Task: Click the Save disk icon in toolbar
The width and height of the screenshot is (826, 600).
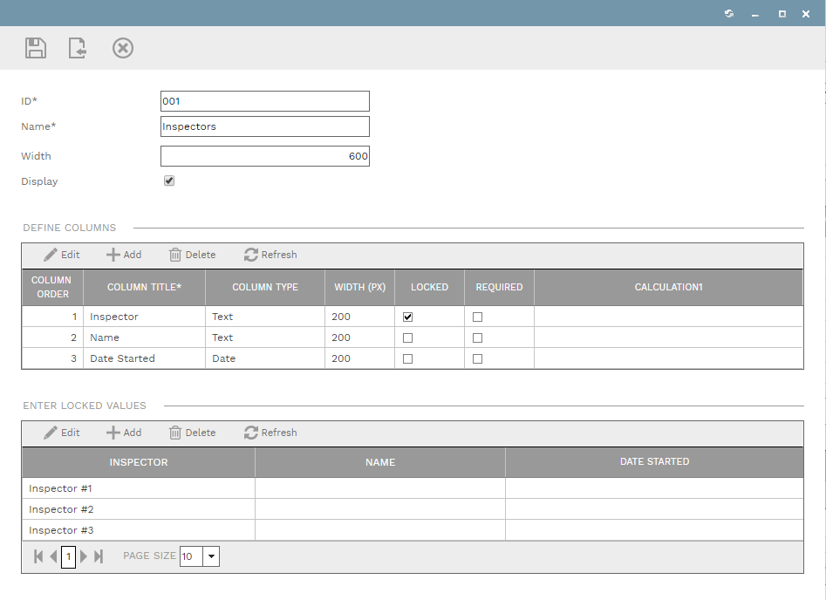Action: 36,48
